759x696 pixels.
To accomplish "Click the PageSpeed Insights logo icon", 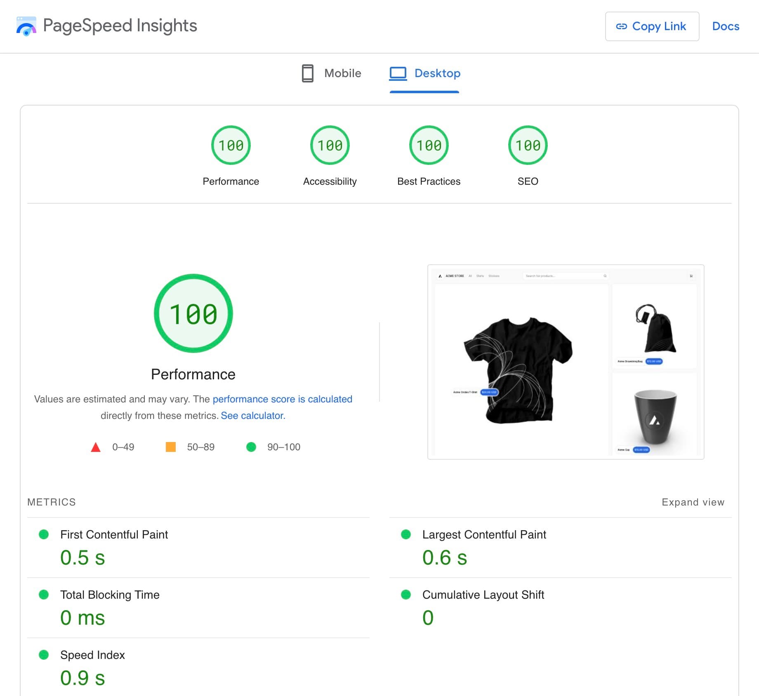I will pos(26,26).
